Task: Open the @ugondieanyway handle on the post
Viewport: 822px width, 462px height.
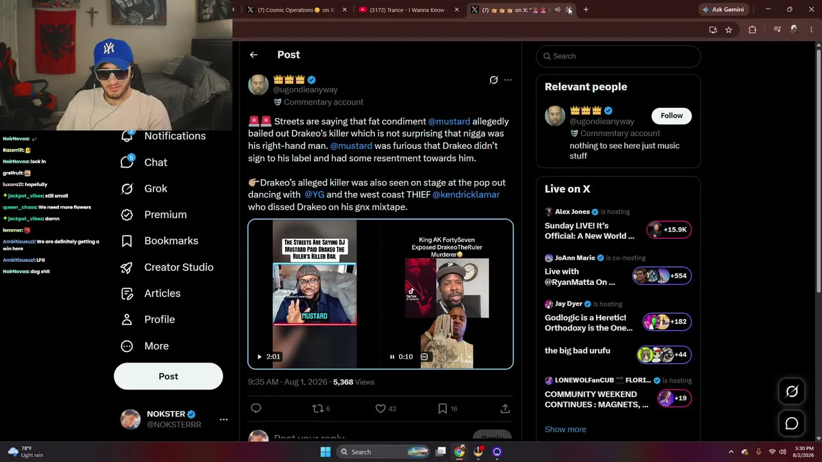Action: [x=305, y=90]
